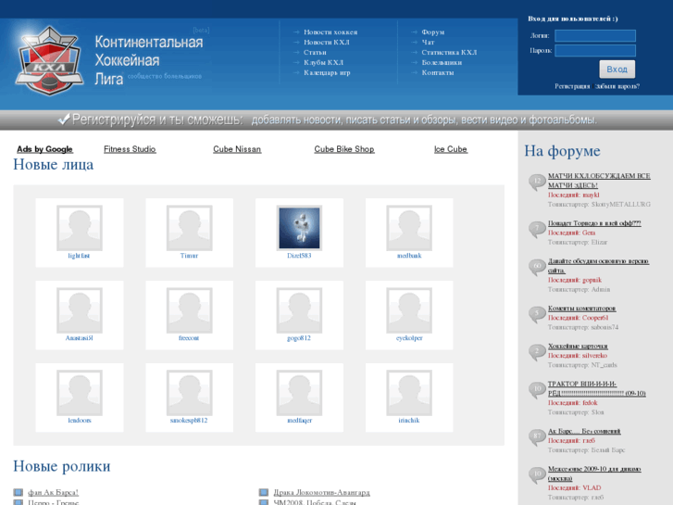Click video icon next to фан Ак Барса
This screenshot has height=505, width=673.
[x=18, y=493]
